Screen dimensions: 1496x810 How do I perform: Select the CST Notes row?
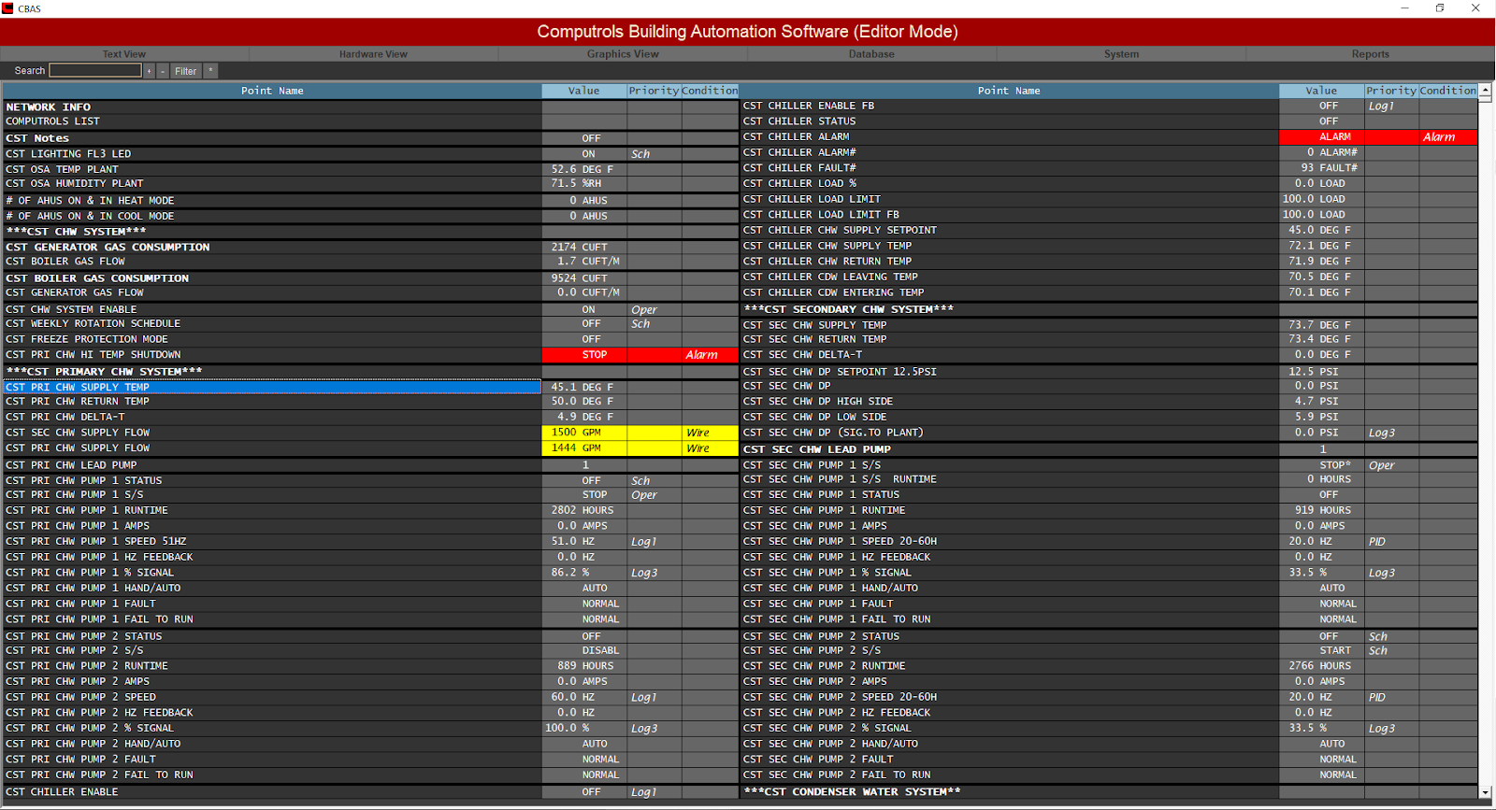click(272, 138)
